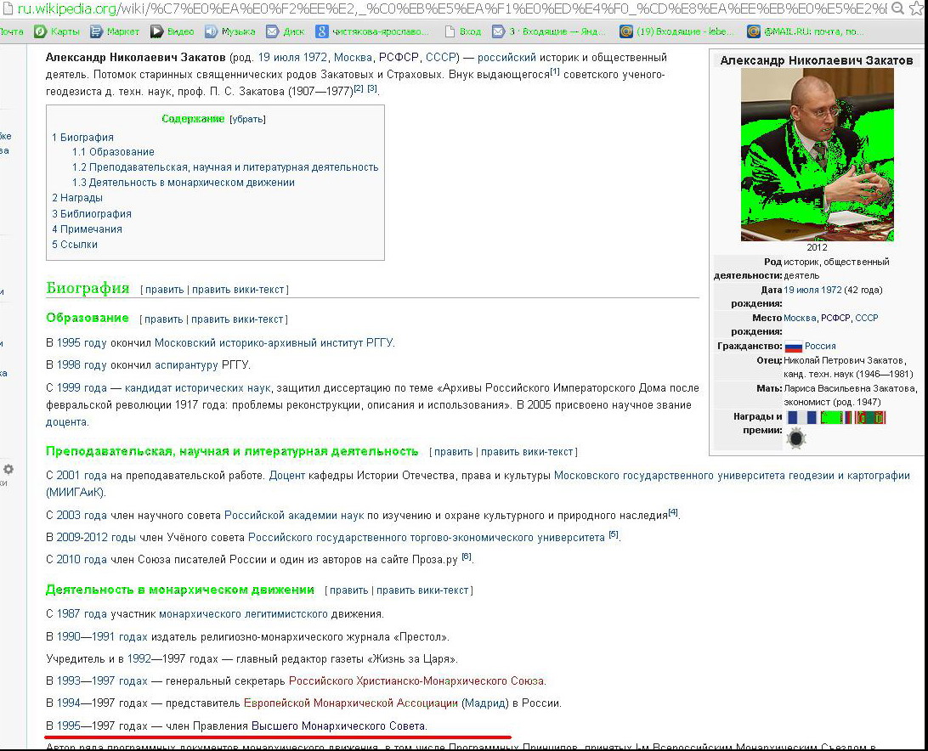Open the Карты bookmark
Viewport: 928px width, 751px height.
pos(57,31)
